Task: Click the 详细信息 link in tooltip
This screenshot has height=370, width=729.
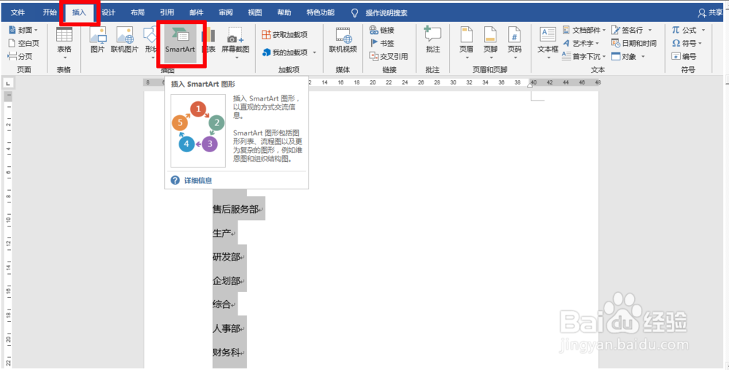Action: 198,181
